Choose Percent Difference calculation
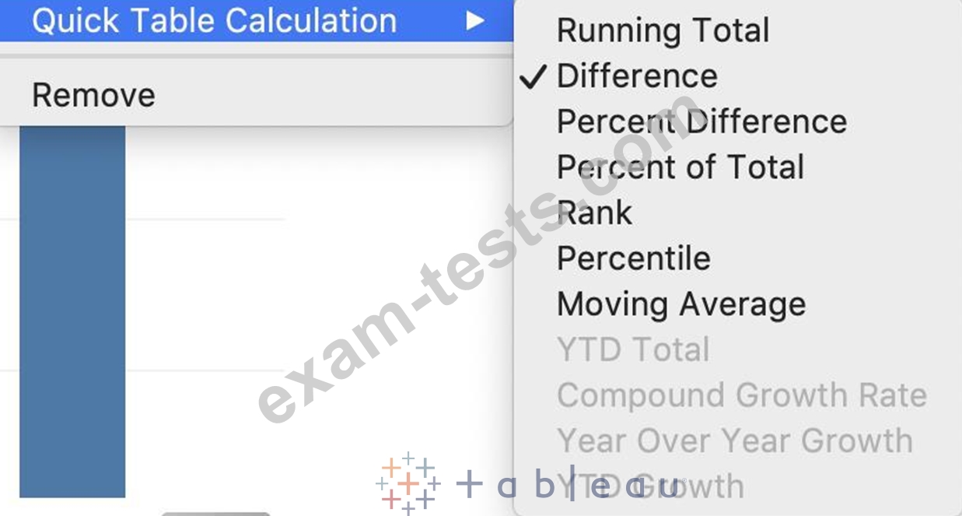The image size is (962, 516). 701,121
